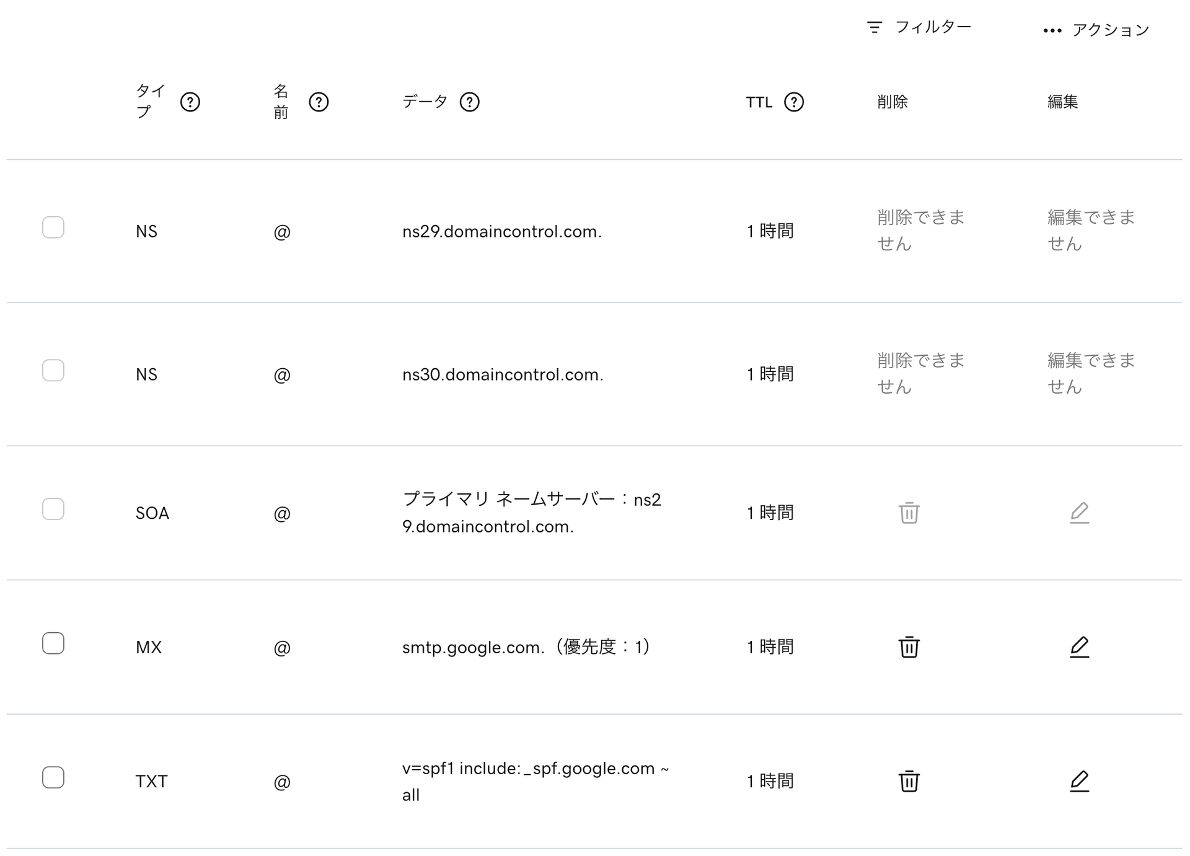Open the アクション actions menu
The width and height of the screenshot is (1190, 856).
click(1109, 30)
